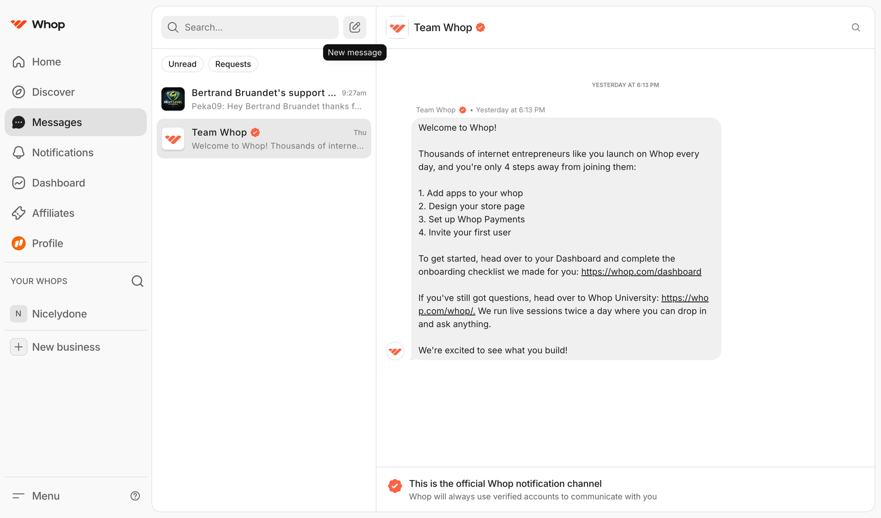Click the Whop logo in the sidebar
881x518 pixels.
[38, 25]
